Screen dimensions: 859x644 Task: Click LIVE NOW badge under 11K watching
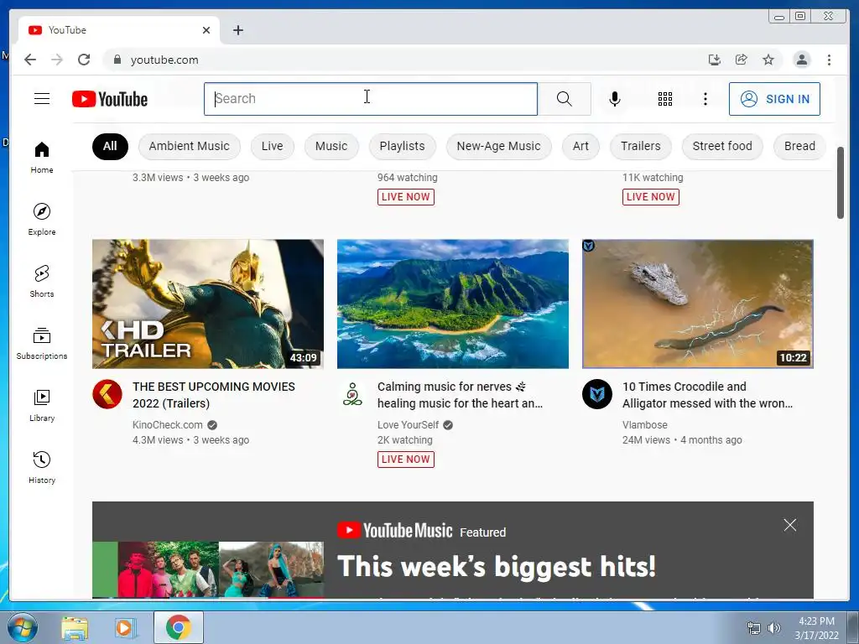(x=650, y=197)
